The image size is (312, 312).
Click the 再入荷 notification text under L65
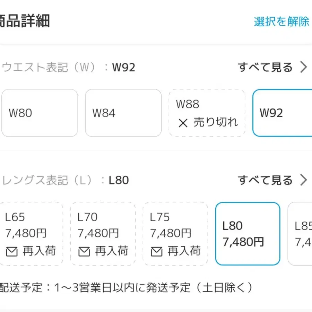(x=39, y=251)
